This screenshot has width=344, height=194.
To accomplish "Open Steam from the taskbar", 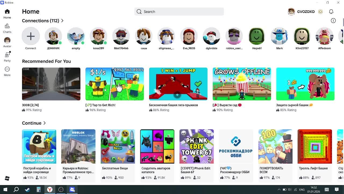I will (x=27, y=189).
